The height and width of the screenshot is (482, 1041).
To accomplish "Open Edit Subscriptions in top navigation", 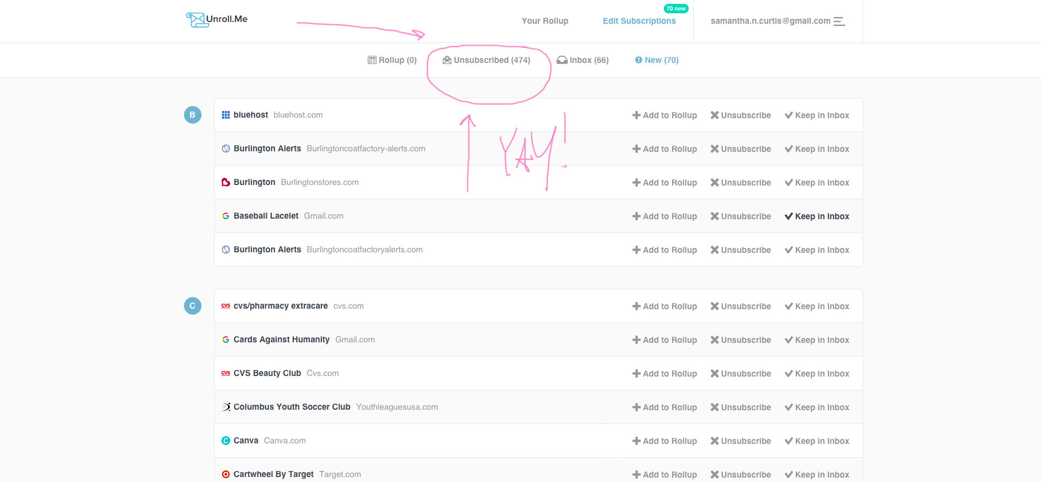I will (x=640, y=21).
